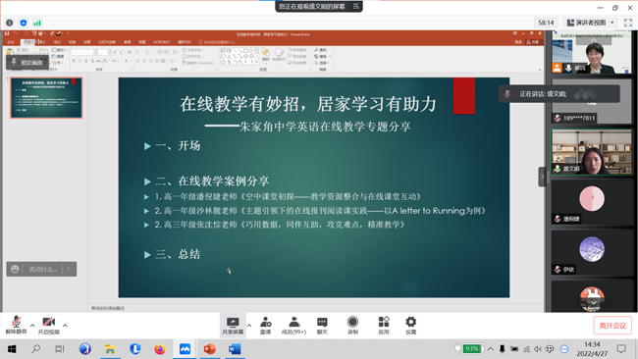Open meeting settings gear

[411, 326]
